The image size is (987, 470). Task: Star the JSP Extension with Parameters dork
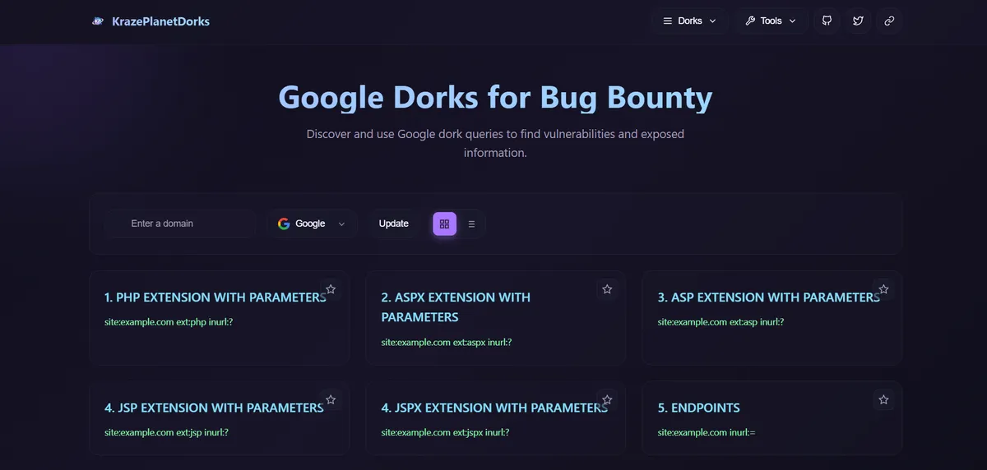(x=331, y=399)
